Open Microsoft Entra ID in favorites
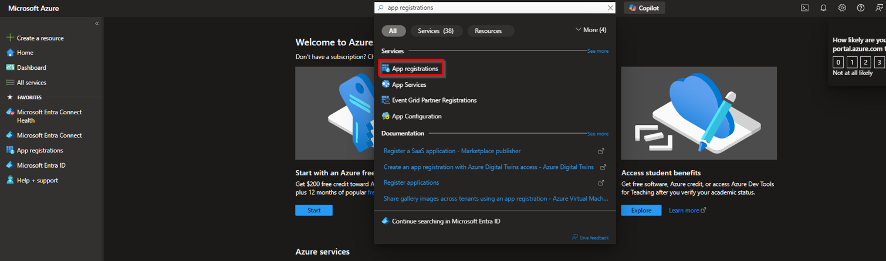886x261 pixels. pos(41,165)
